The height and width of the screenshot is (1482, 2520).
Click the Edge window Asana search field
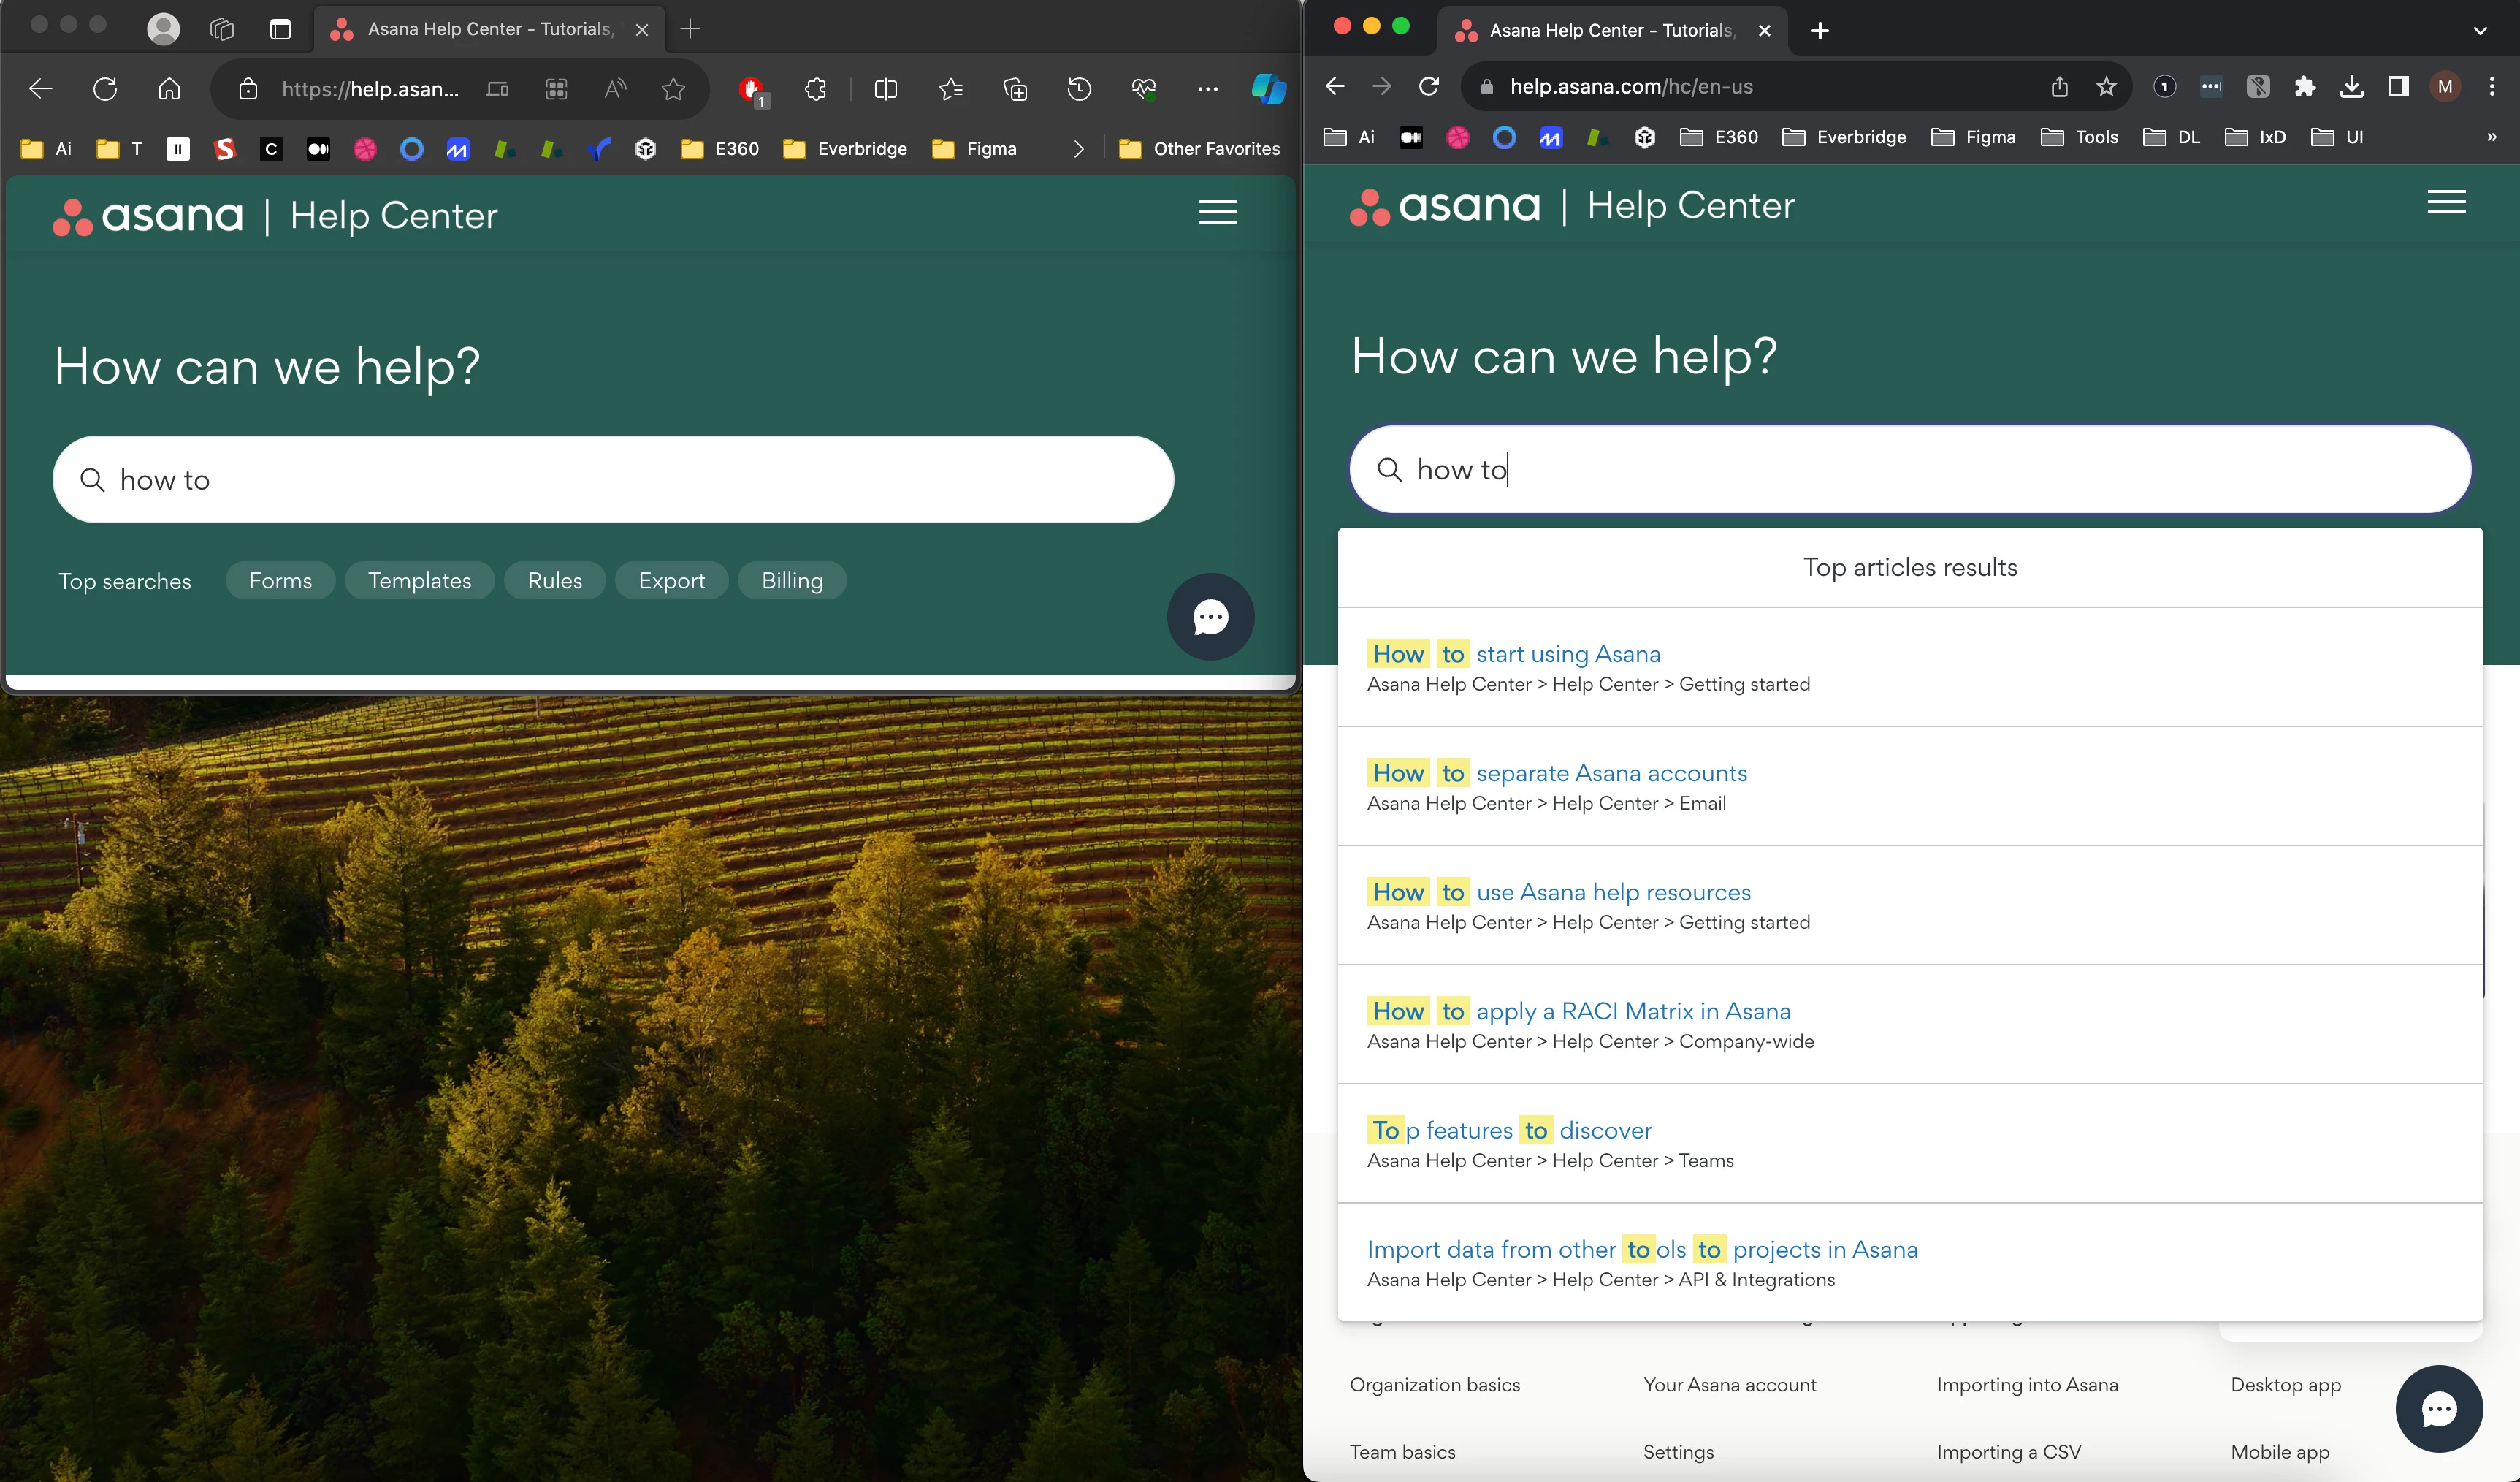(x=612, y=479)
